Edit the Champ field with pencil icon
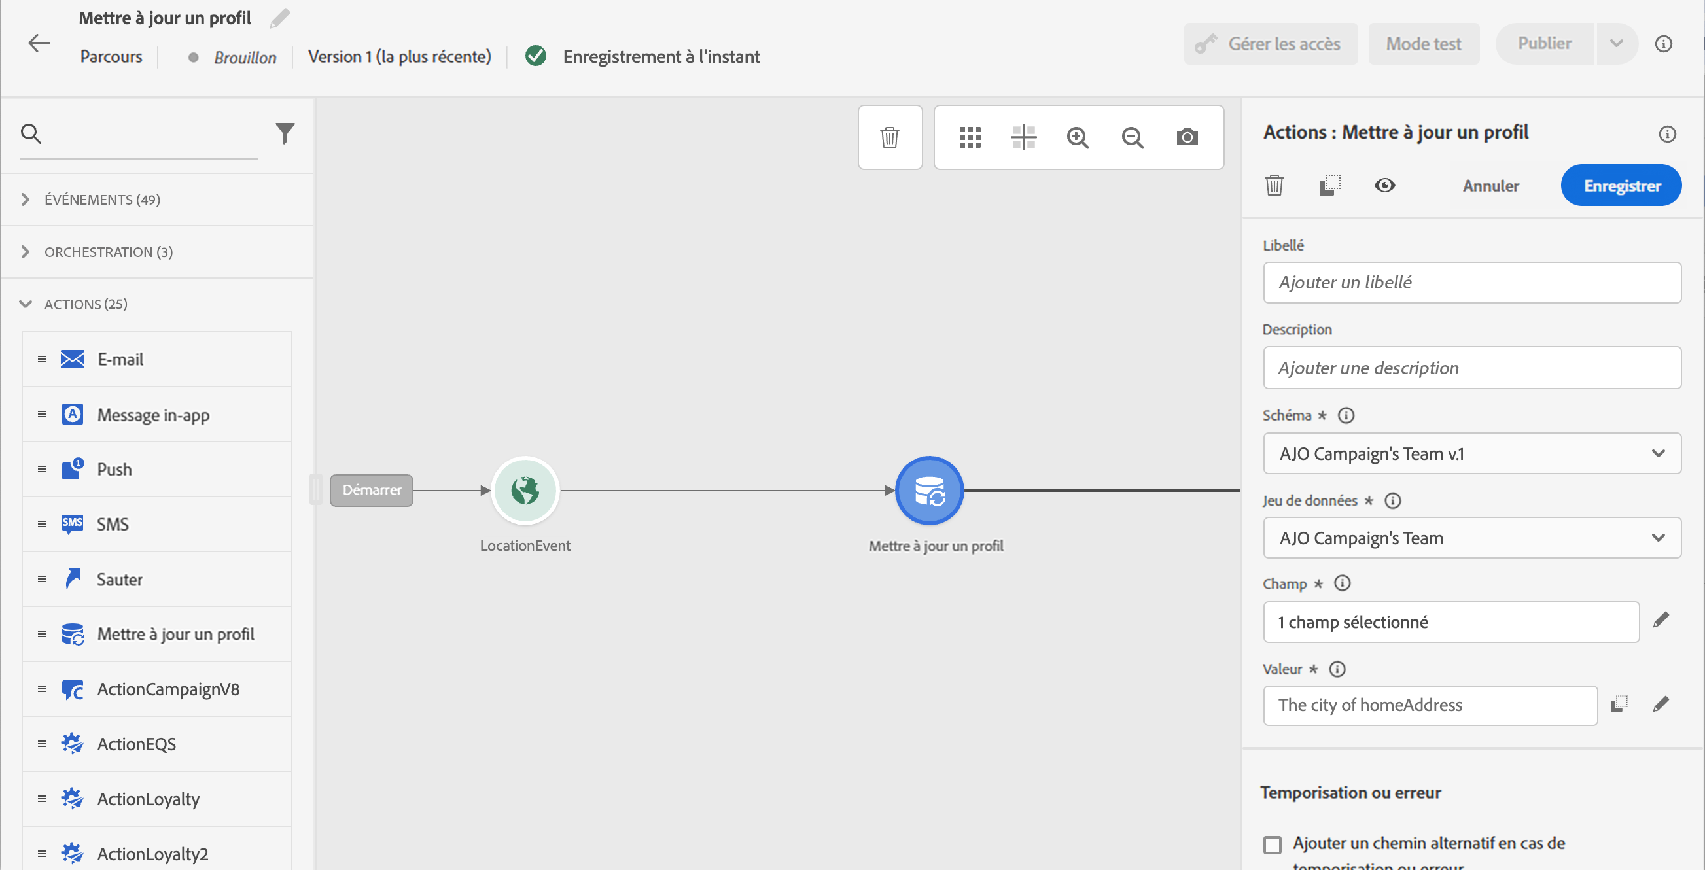This screenshot has width=1705, height=870. (x=1661, y=620)
